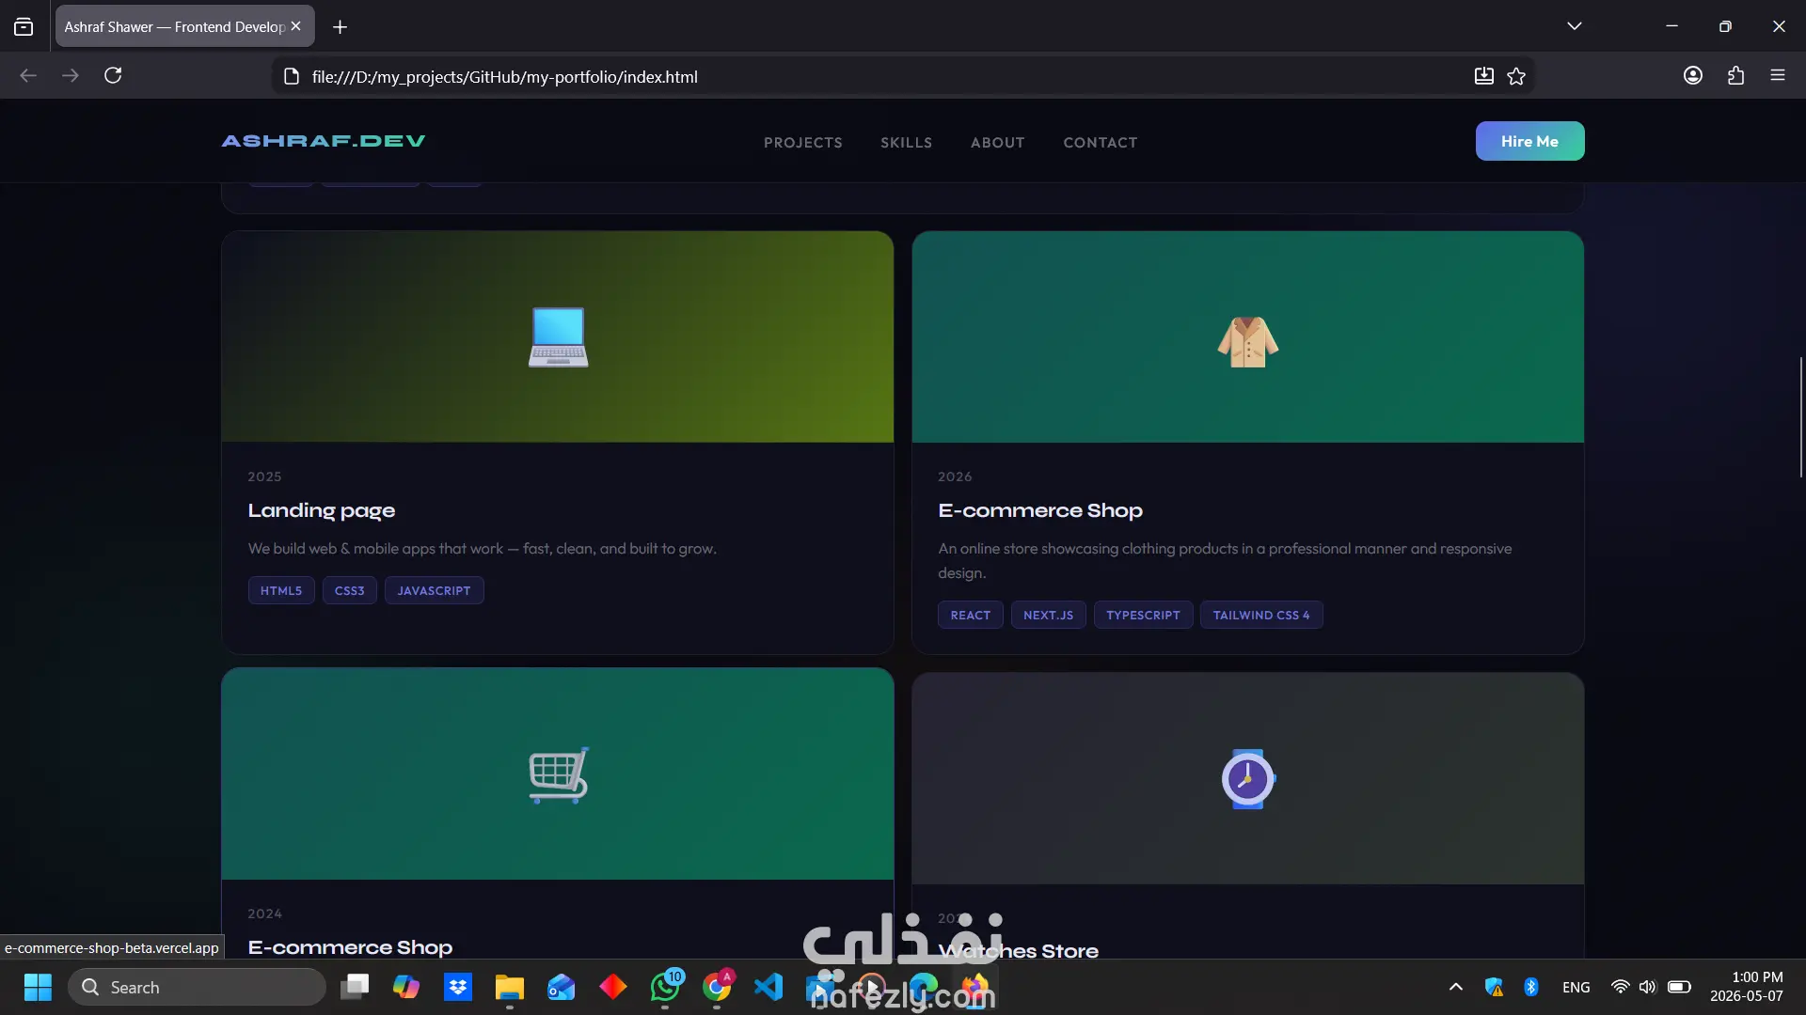The width and height of the screenshot is (1806, 1015).
Task: Click the CSS3 tag
Action: coord(350,590)
